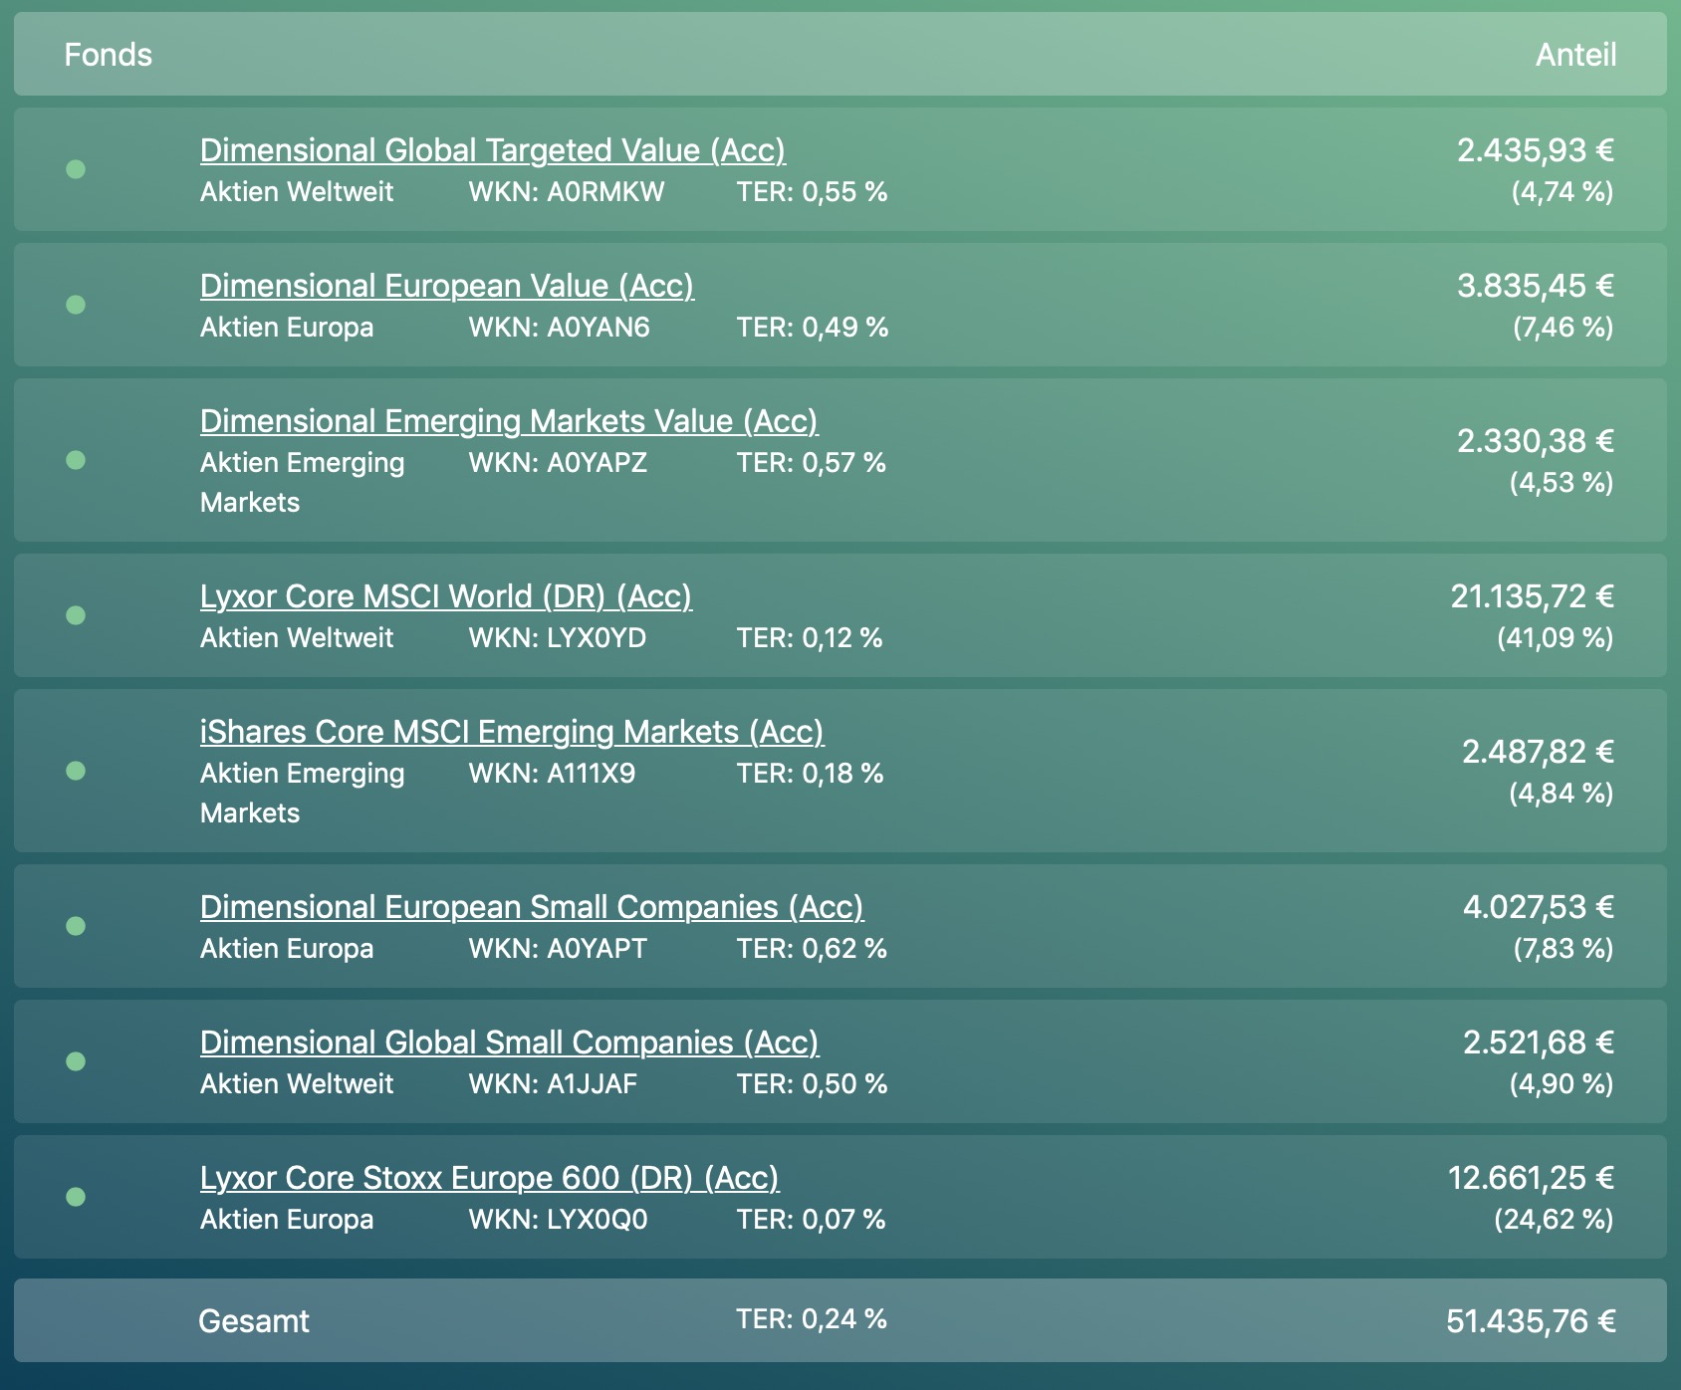
Task: Click the Anteil column header
Action: (x=1574, y=55)
